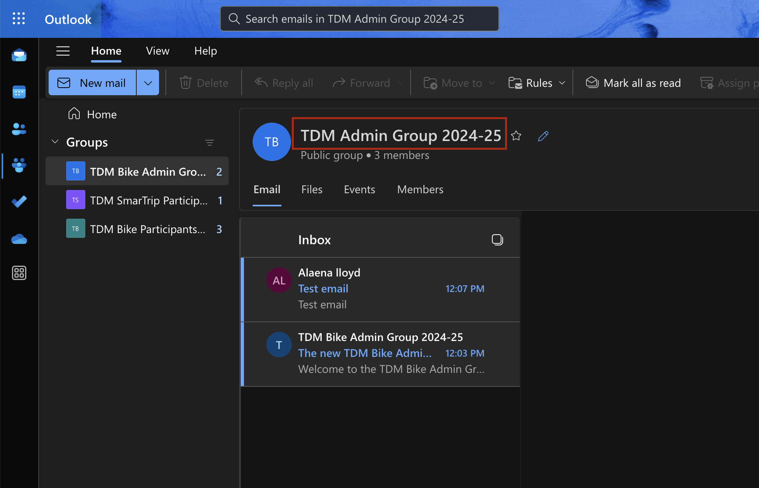Open the Events tab of the group
This screenshot has height=488, width=759.
(x=360, y=190)
